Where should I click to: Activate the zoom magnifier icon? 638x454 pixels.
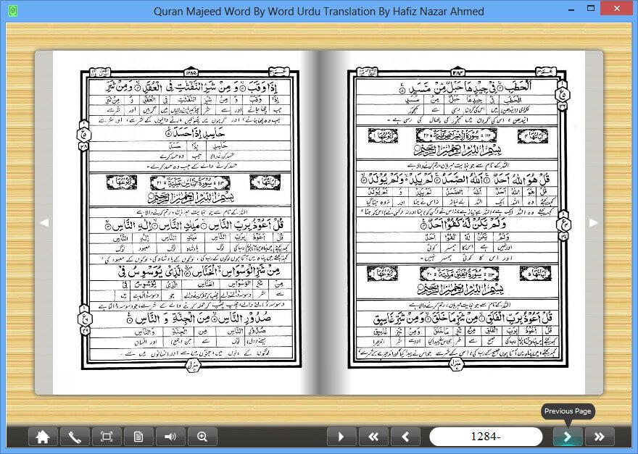[202, 437]
